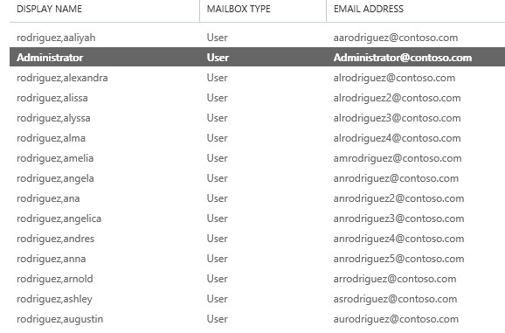Image resolution: width=505 pixels, height=333 pixels.
Task: Select the rodriguez,angela mailbox row
Action: tap(258, 178)
